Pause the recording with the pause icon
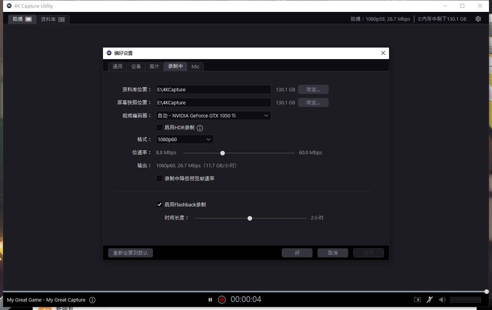The width and height of the screenshot is (492, 310). pyautogui.click(x=210, y=300)
